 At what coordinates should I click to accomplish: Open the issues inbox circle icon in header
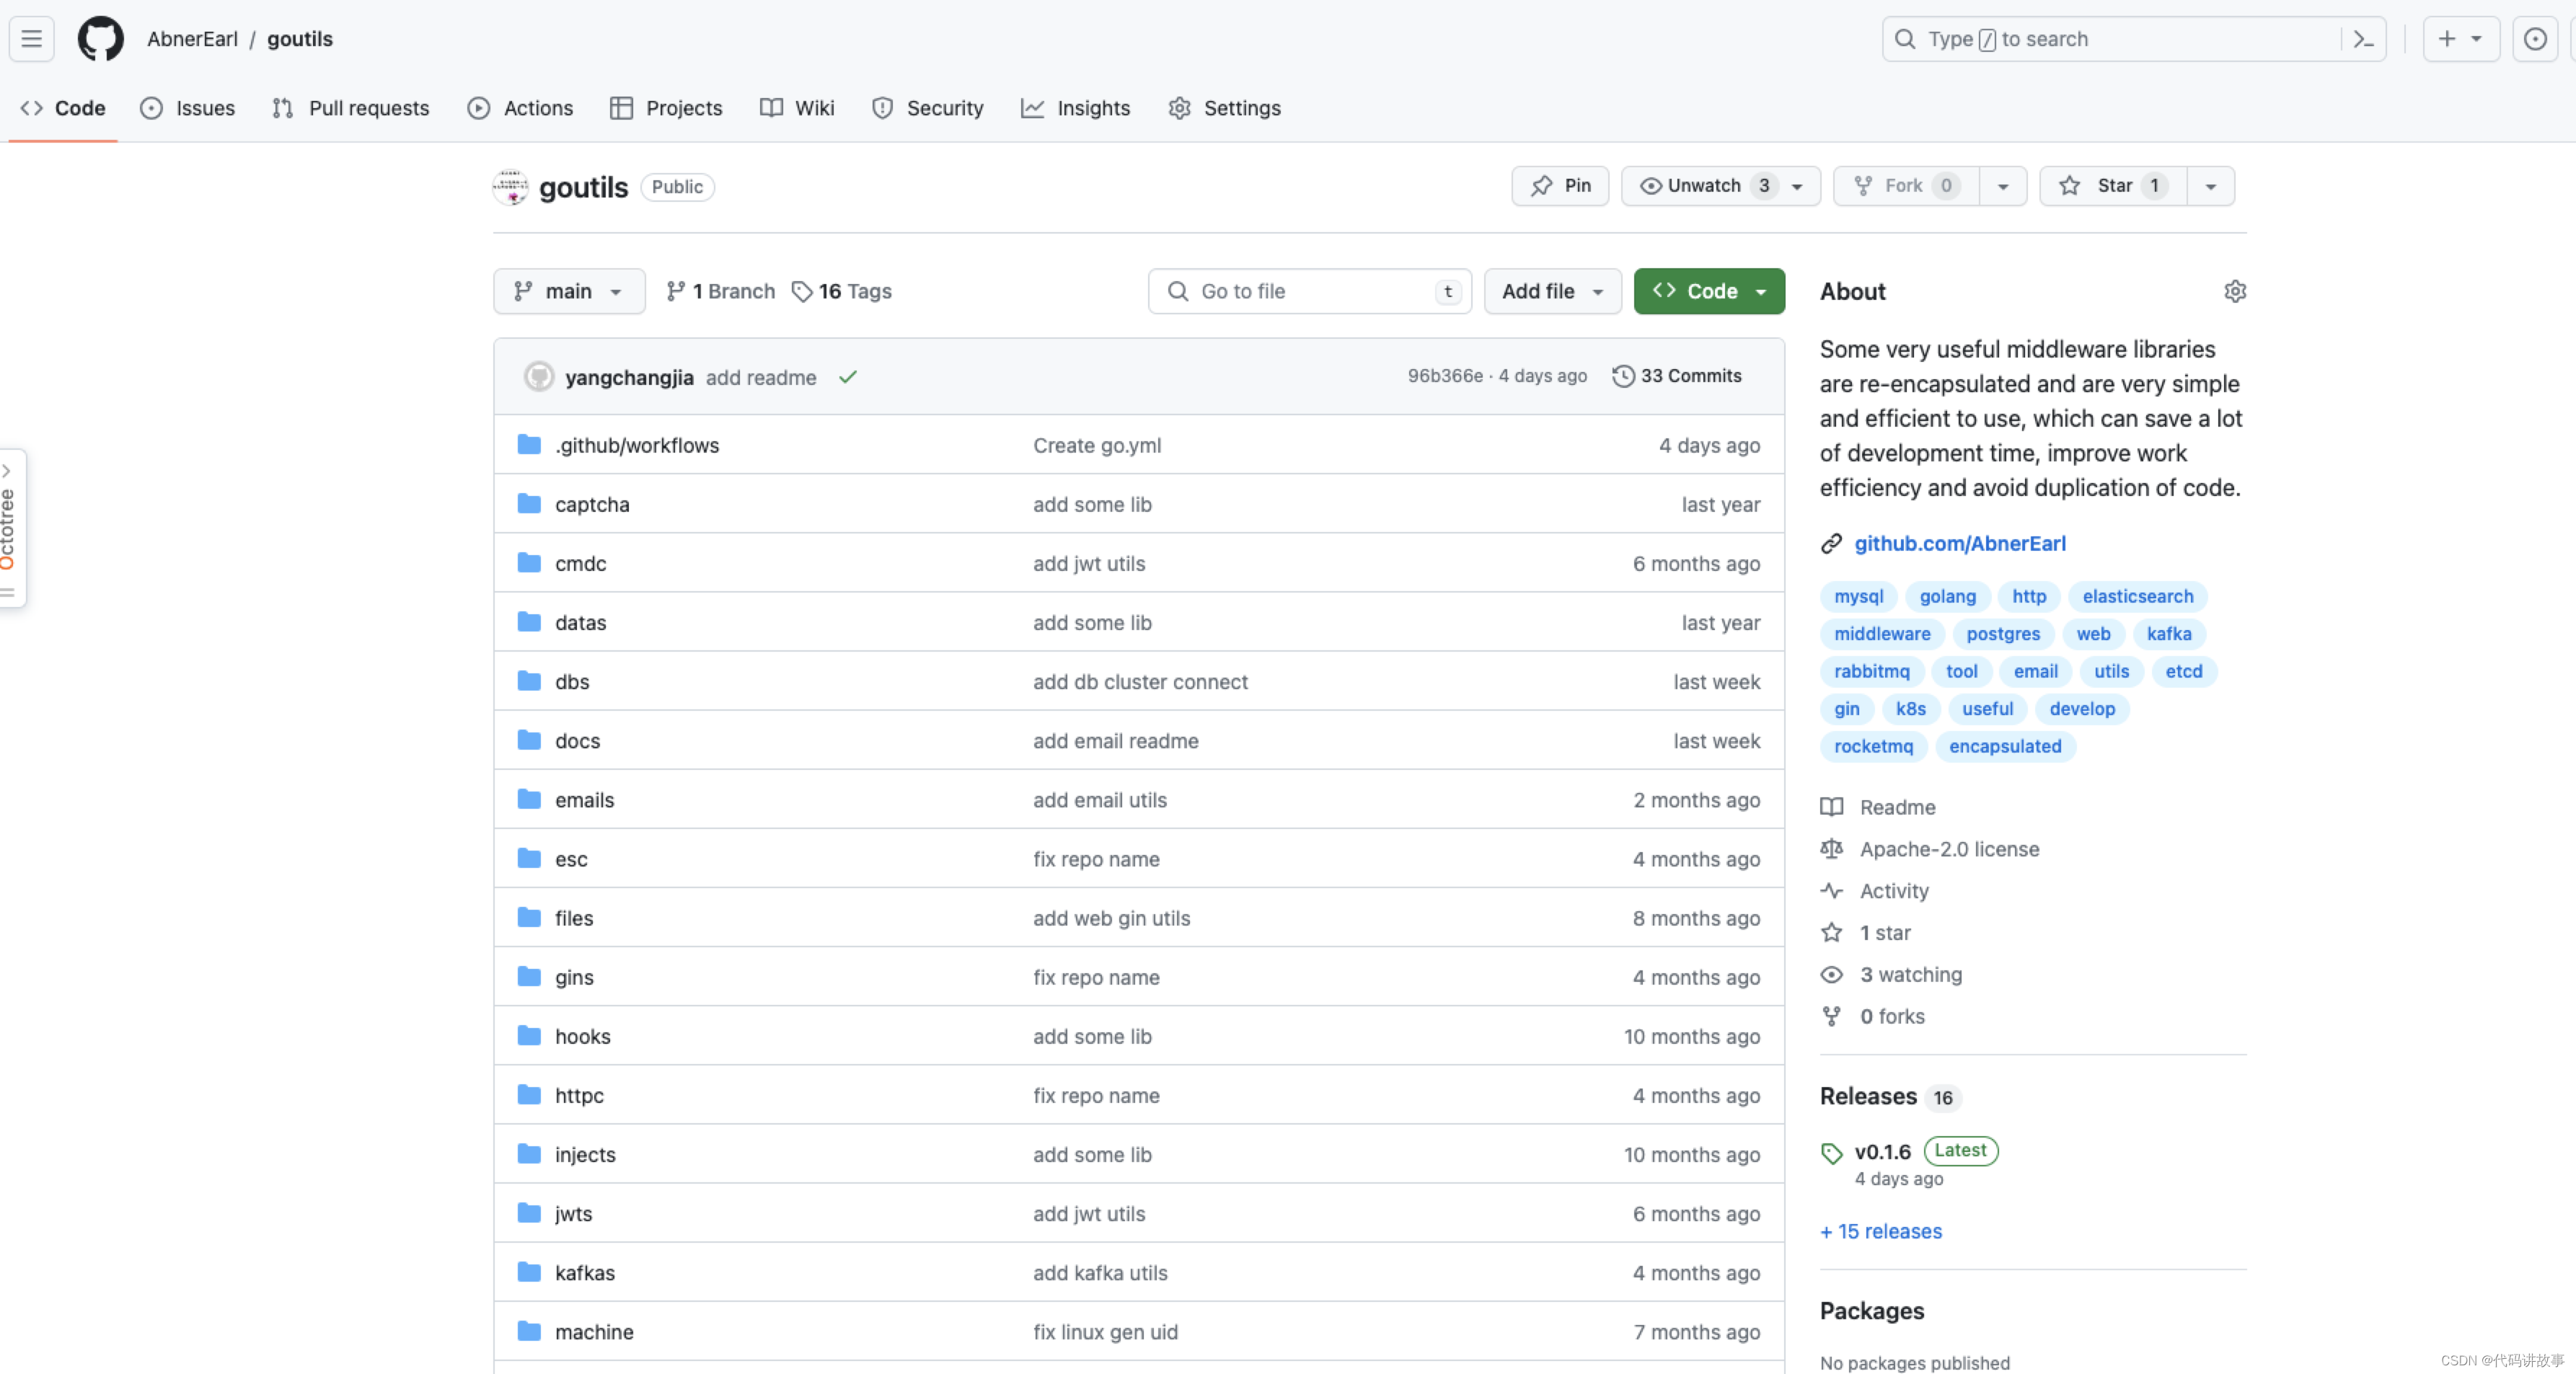pos(2534,39)
